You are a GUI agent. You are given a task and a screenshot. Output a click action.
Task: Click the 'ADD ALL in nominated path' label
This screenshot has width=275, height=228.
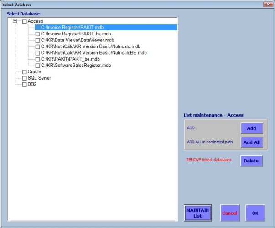[x=210, y=142]
